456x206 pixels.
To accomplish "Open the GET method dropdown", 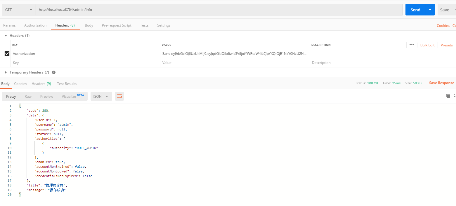I will 19,10.
